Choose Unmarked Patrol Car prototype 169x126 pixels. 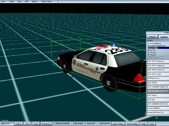coord(158,112)
